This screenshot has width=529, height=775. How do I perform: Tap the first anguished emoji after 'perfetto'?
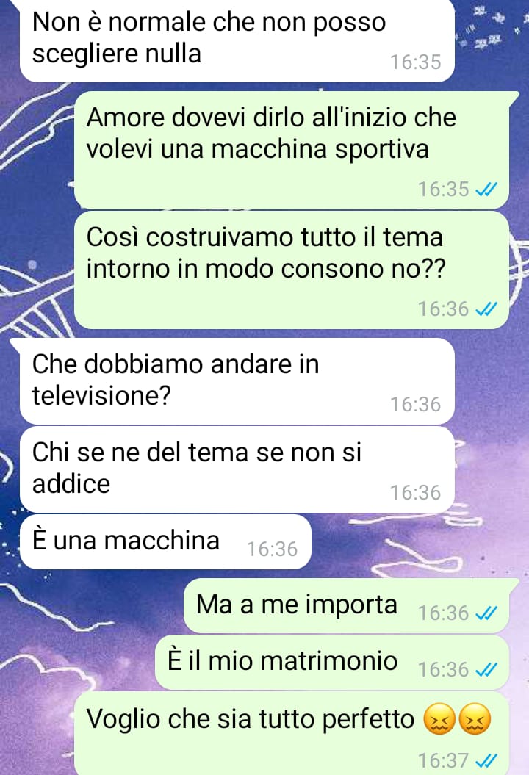439,718
